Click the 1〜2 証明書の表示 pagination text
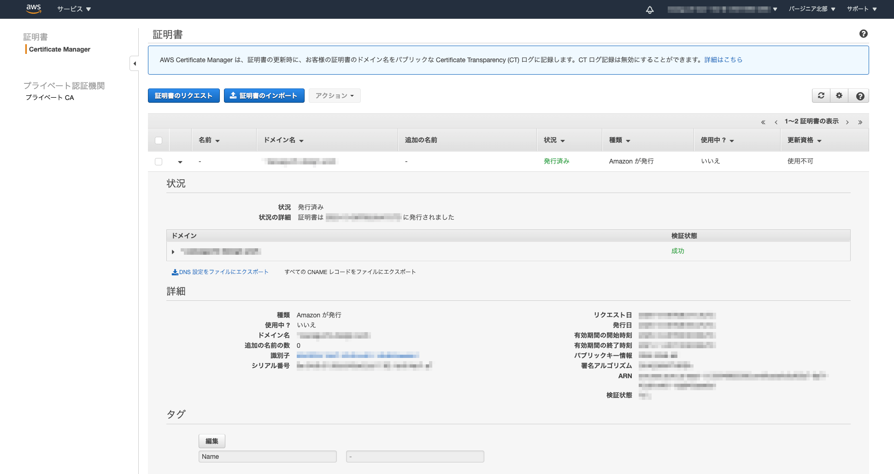This screenshot has height=474, width=894. (812, 121)
